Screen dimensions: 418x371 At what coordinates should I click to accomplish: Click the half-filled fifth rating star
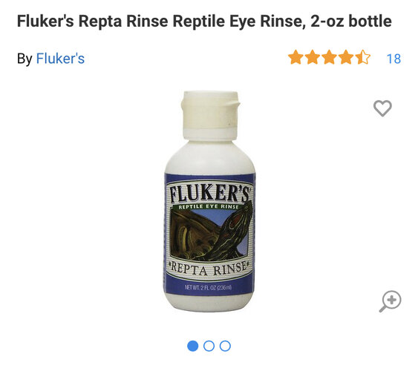(363, 57)
